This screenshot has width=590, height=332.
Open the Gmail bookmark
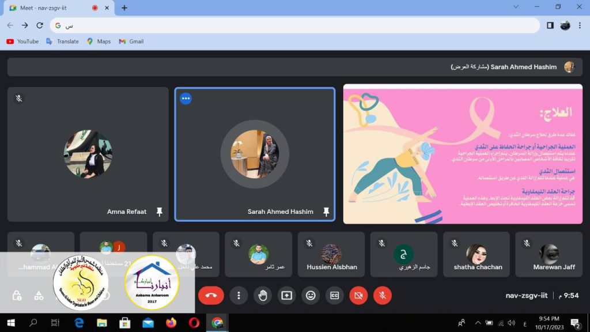pos(131,41)
